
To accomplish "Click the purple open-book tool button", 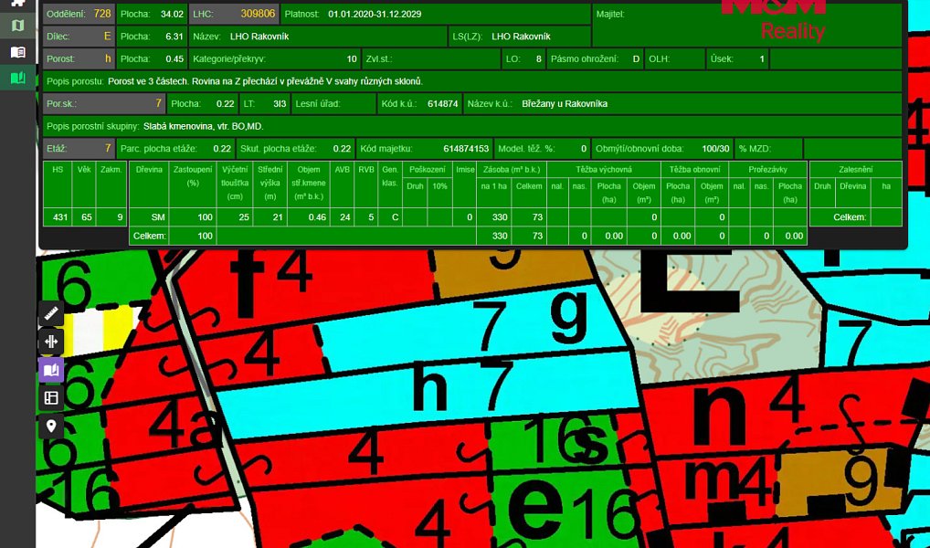I will (51, 370).
